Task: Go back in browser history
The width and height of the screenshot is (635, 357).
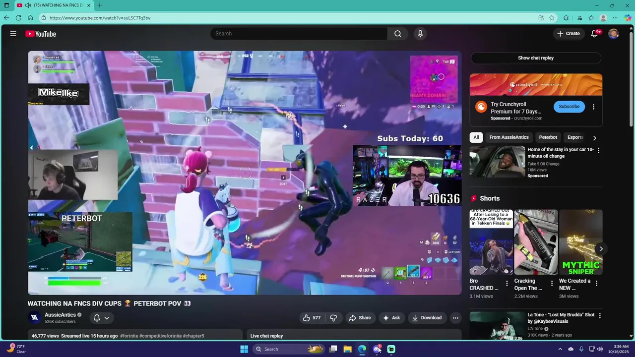Action: pos(6,18)
